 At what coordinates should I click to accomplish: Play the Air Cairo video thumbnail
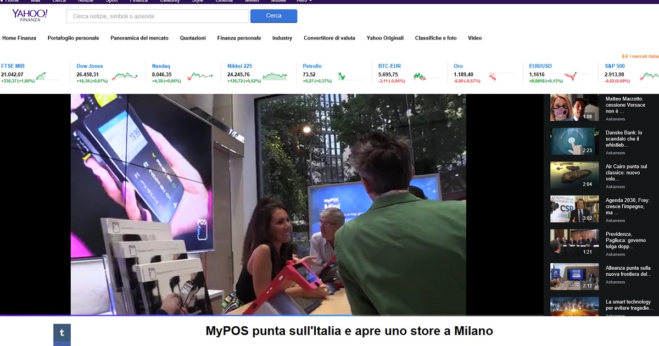(574, 176)
